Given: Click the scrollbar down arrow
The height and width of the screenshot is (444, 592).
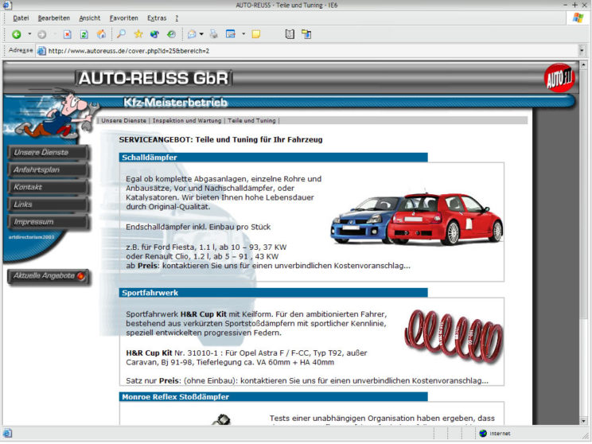Looking at the screenshot, I should 583,421.
